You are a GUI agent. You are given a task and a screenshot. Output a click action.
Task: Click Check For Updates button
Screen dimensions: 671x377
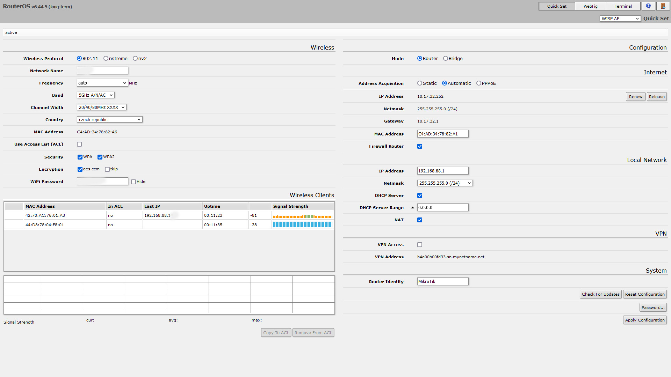coord(600,294)
